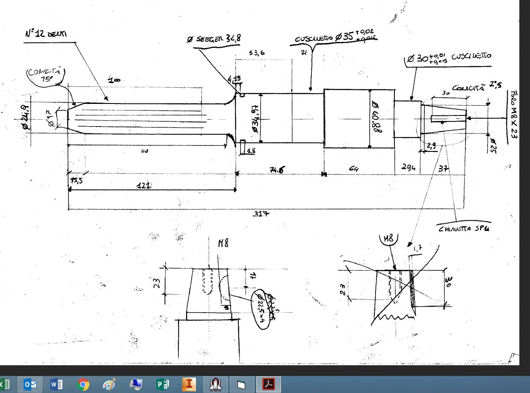
Task: Click the circled 'CONICITÀ 15°' note
Action: 45,75
